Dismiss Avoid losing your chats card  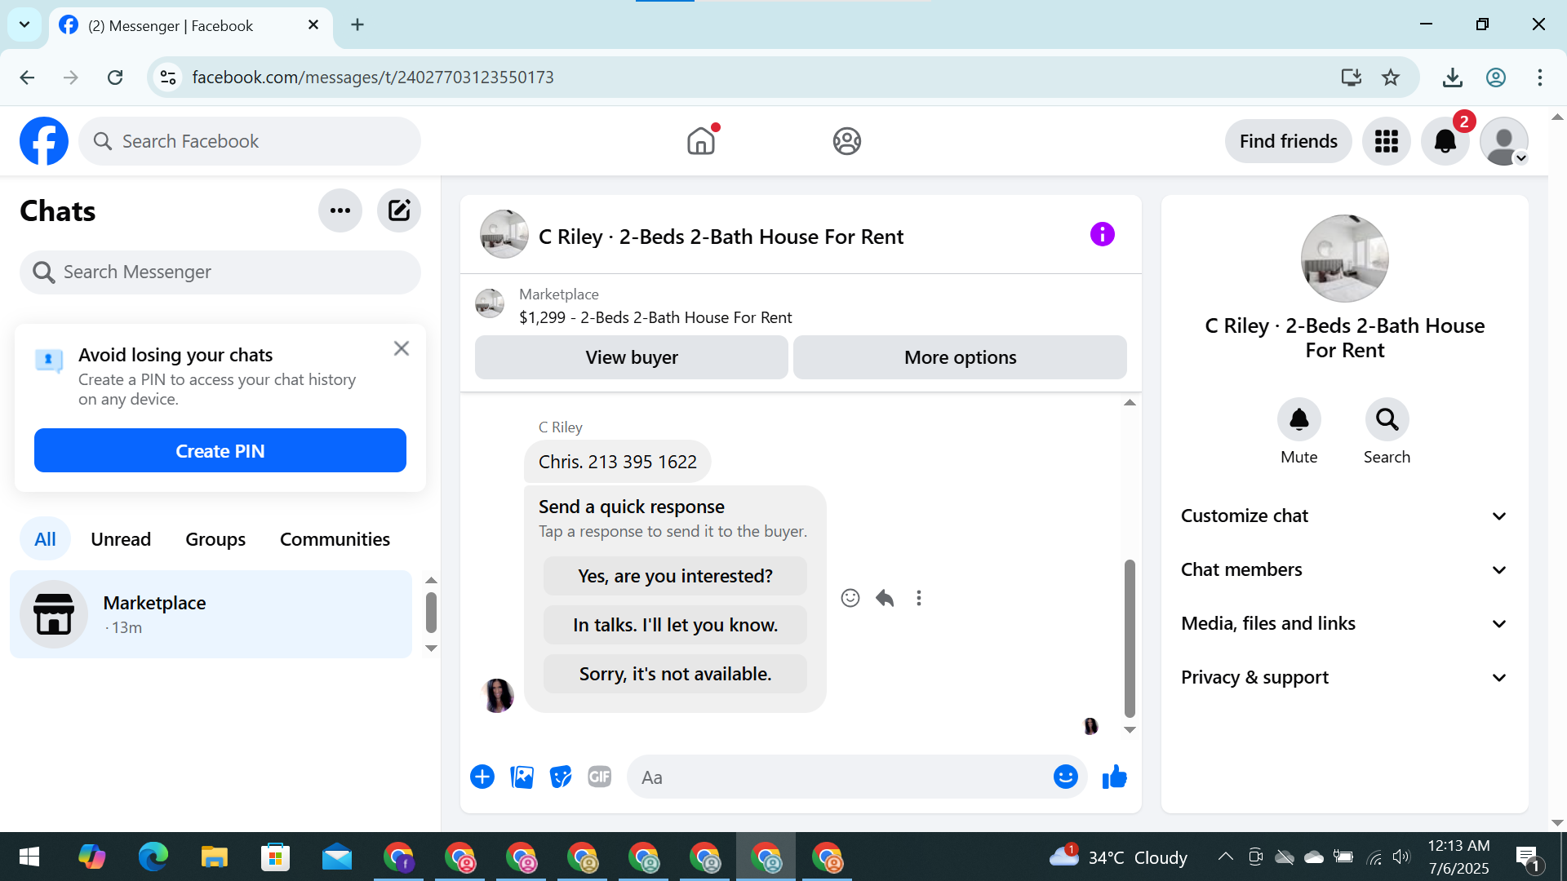401,348
